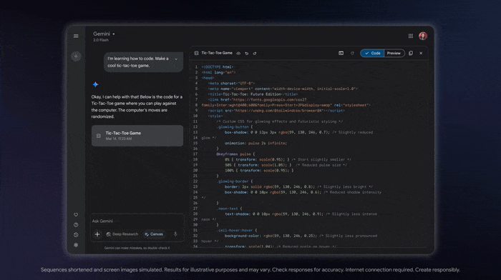Click the title tag code line
This screenshot has width=501, height=280.
tap(253, 94)
